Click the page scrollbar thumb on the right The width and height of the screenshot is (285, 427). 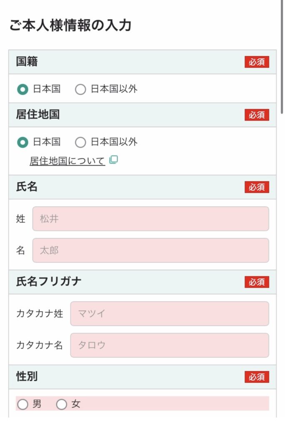coord(282,56)
